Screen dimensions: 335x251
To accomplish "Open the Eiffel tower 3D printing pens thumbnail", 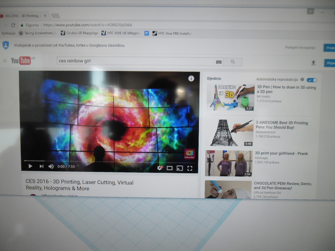I will 229,133.
